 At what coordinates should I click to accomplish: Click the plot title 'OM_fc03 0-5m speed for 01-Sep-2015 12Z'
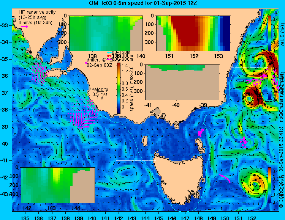click(x=143, y=3)
